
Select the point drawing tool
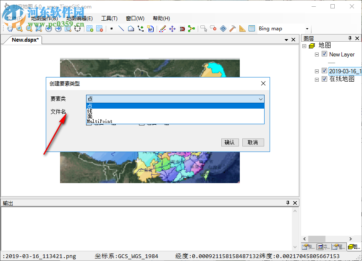pos(110,28)
